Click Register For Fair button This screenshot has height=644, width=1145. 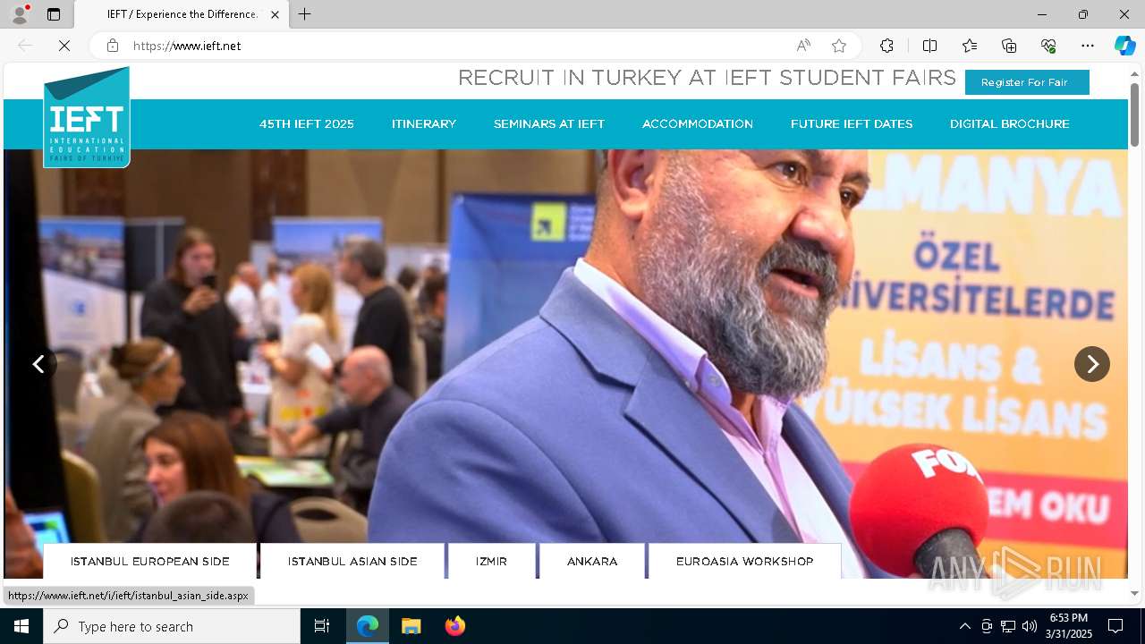tap(1027, 82)
